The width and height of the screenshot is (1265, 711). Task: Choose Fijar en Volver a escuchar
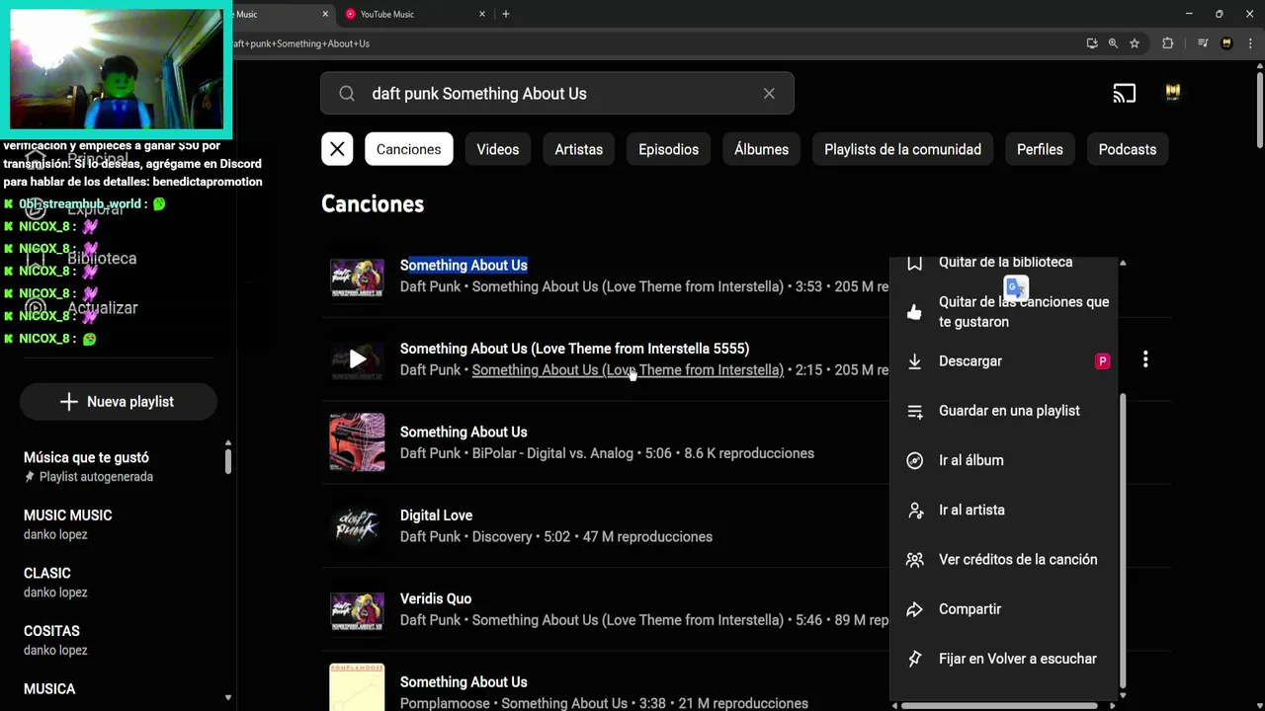1005,659
